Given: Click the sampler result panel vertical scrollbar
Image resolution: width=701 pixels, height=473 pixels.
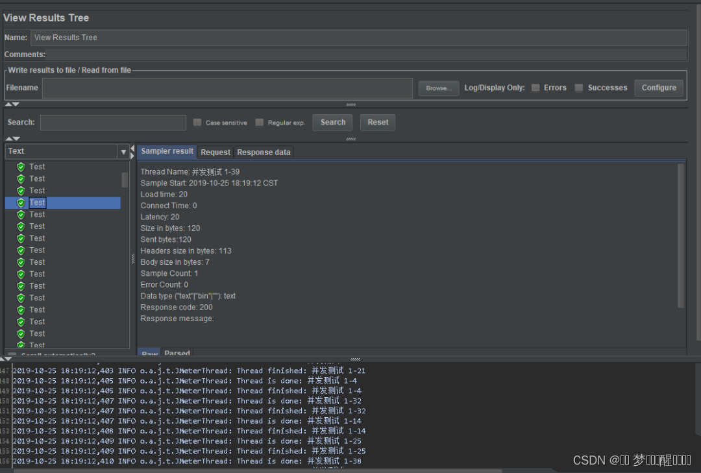Looking at the screenshot, I should (x=681, y=236).
